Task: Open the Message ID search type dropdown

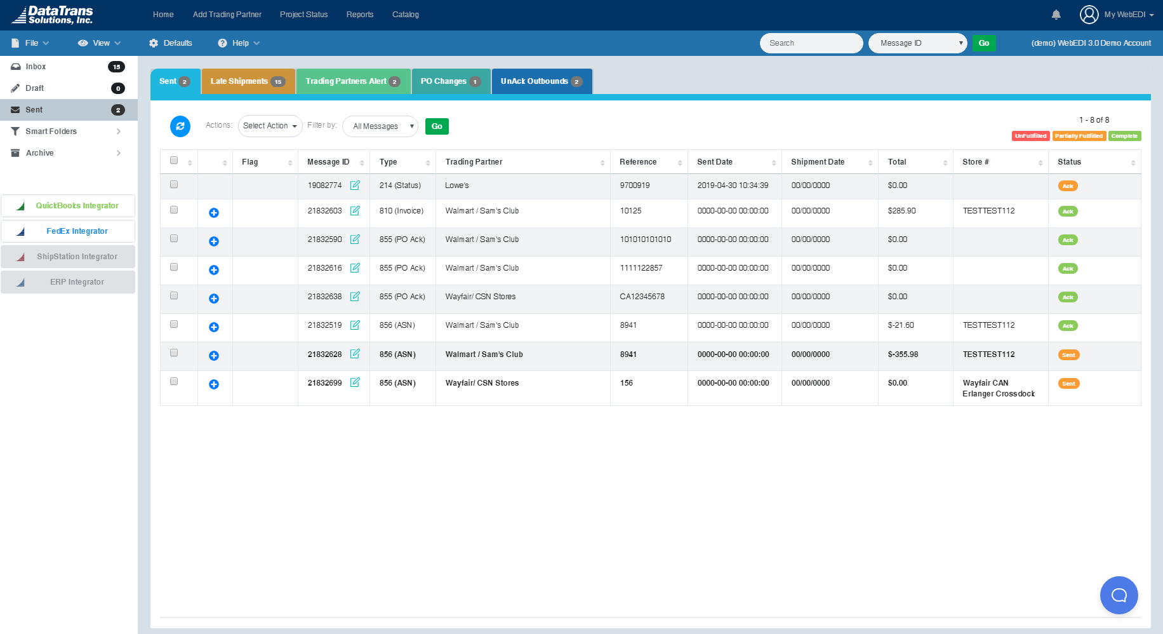Action: [x=918, y=43]
